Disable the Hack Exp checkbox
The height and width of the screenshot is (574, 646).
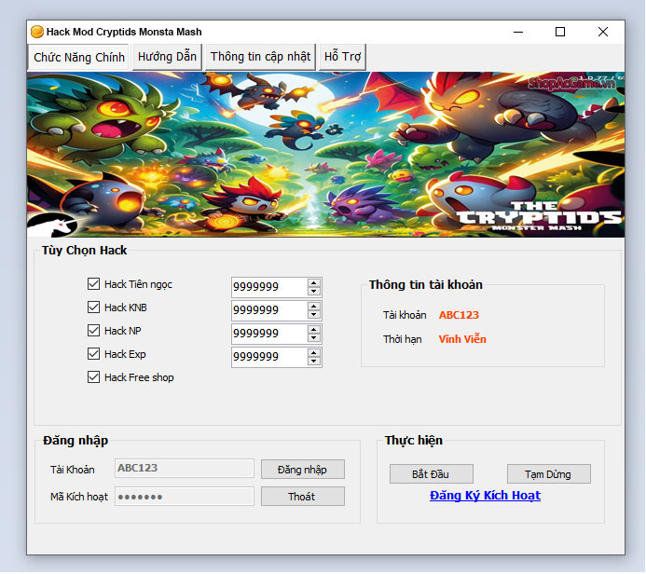93,354
